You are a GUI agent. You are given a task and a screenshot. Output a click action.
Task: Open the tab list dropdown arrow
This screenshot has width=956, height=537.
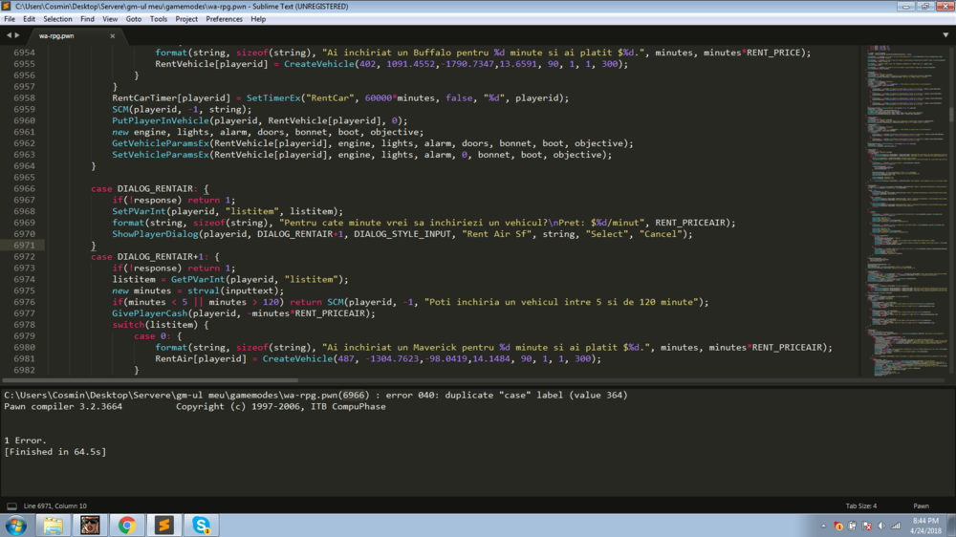[945, 35]
